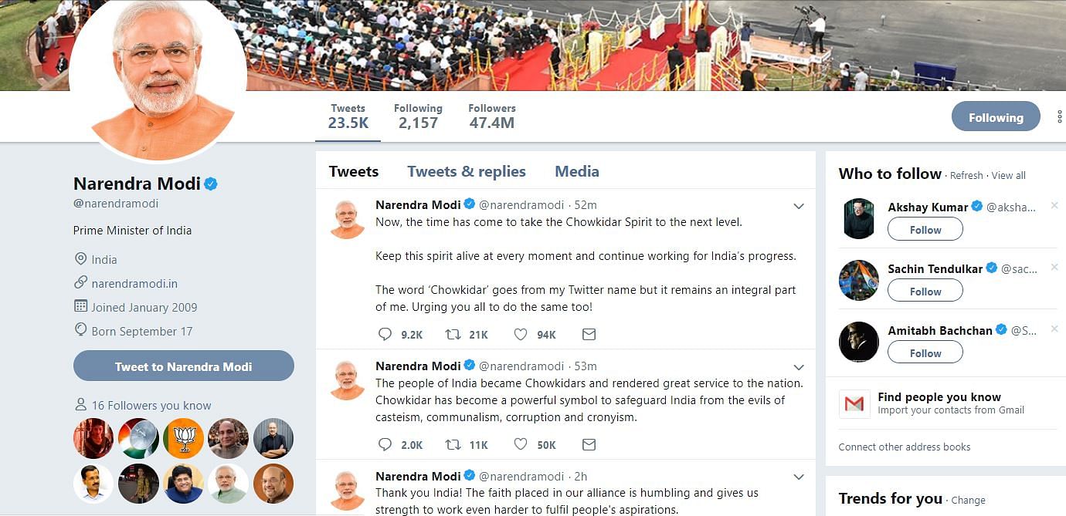1066x516 pixels.
Task: Retweet the tweet with 11K retweets
Action: pos(453,445)
